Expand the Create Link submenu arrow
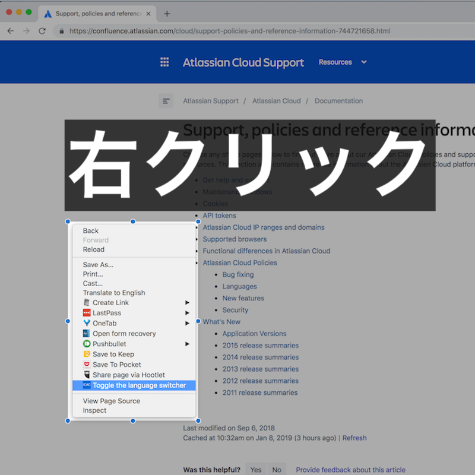The image size is (475, 475). [x=187, y=303]
